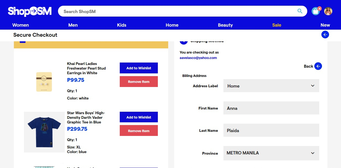Screen dimensions: 341x168
Task: Click the Back link text
Action: 308,66
